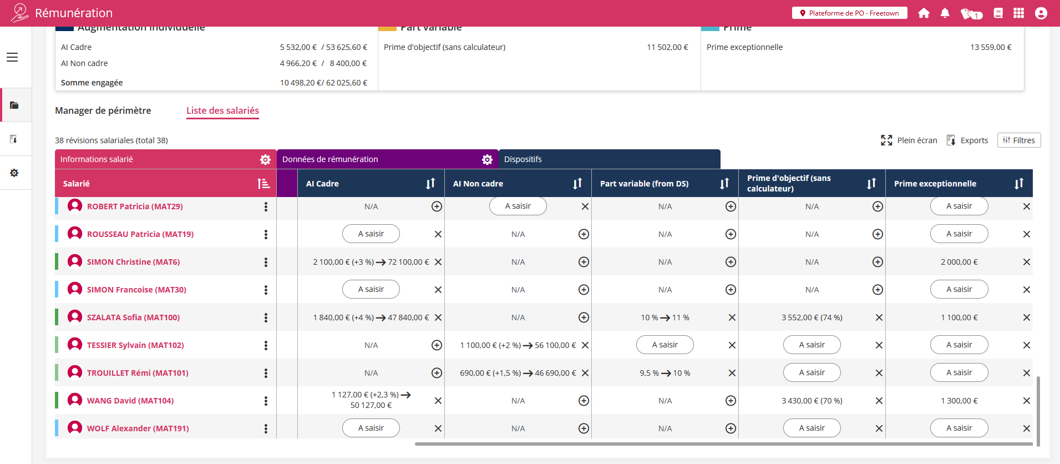Open Informations salarié column settings gear
This screenshot has width=1060, height=464.
(265, 159)
